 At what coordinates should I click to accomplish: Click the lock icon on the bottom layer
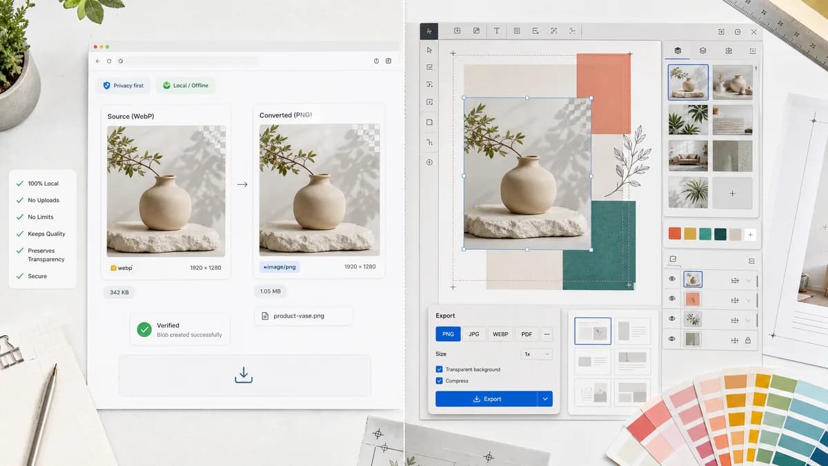coord(748,339)
